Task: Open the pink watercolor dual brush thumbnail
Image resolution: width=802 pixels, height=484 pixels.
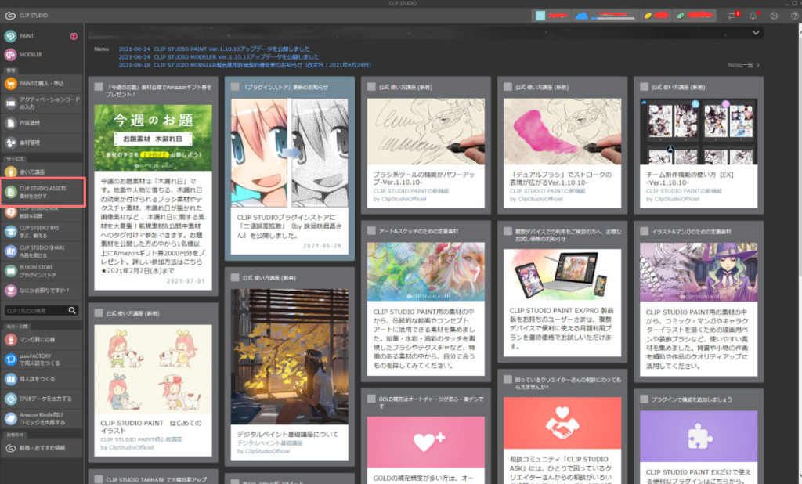Action: click(562, 132)
